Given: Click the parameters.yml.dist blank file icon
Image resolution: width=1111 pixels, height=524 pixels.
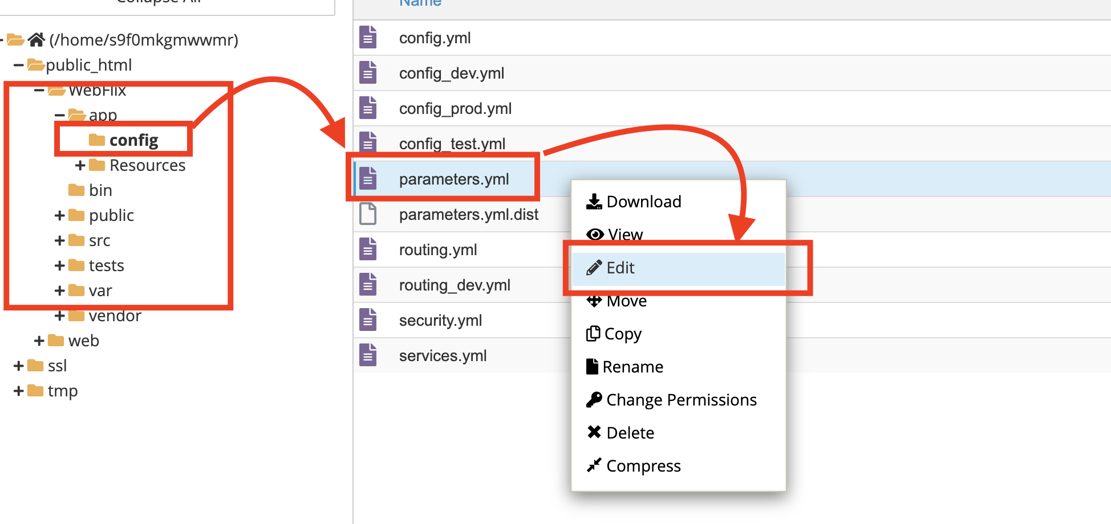Looking at the screenshot, I should coord(368,214).
